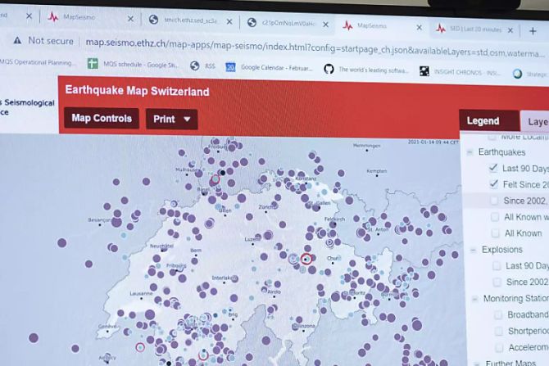Enable the Broadband stations checkbox
Viewport: 549px width, 366px height.
click(x=498, y=314)
